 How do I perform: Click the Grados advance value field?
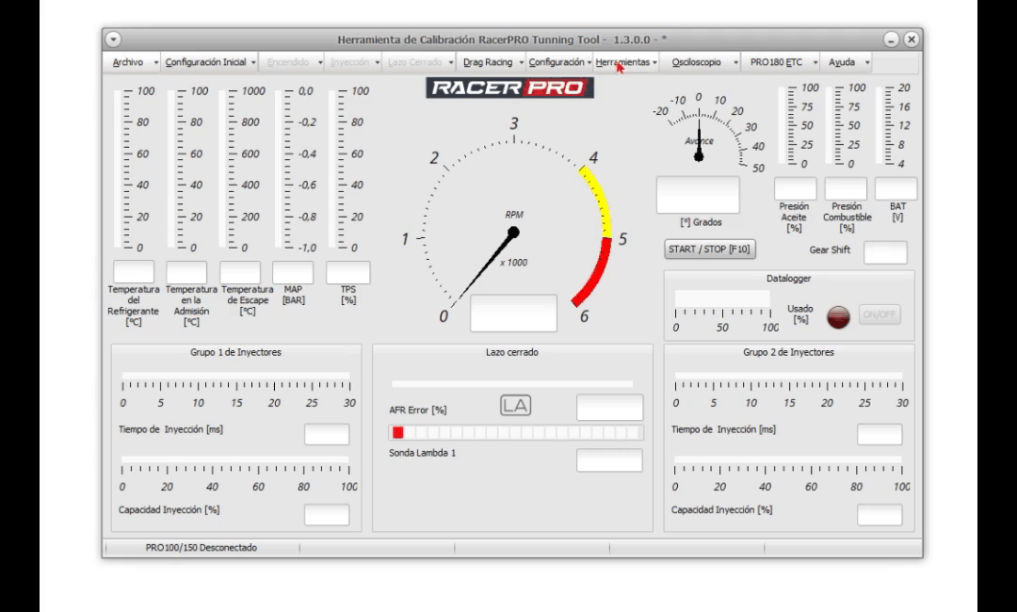tap(698, 195)
